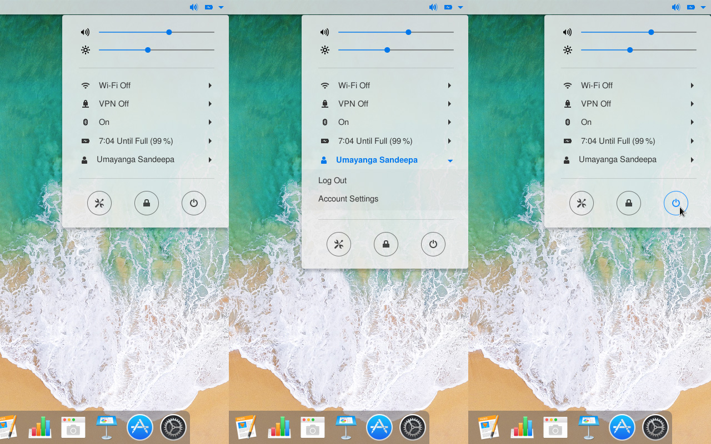Image resolution: width=711 pixels, height=444 pixels.
Task: Open the camera screenshot app in the middle panel dock
Action: click(313, 427)
